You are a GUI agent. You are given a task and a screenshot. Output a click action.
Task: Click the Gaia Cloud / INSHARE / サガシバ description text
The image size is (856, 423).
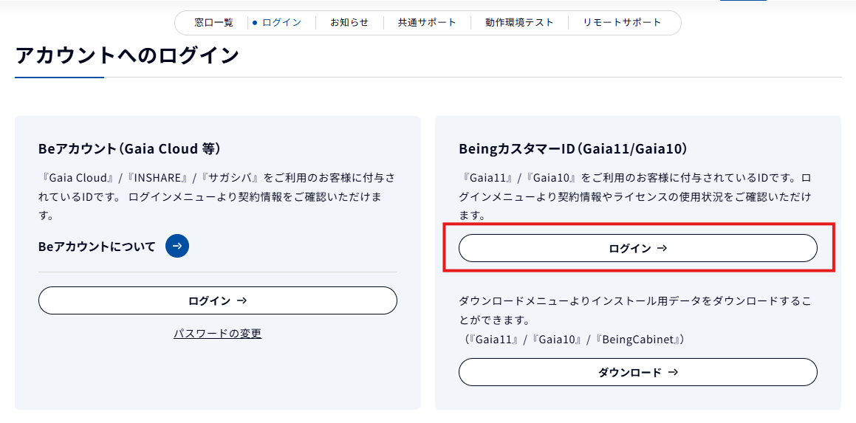(x=216, y=197)
